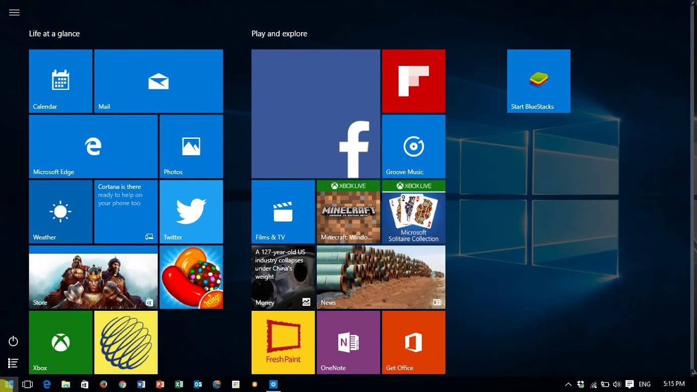Image resolution: width=697 pixels, height=392 pixels.
Task: Click the Power button in Start menu
Action: 14,341
